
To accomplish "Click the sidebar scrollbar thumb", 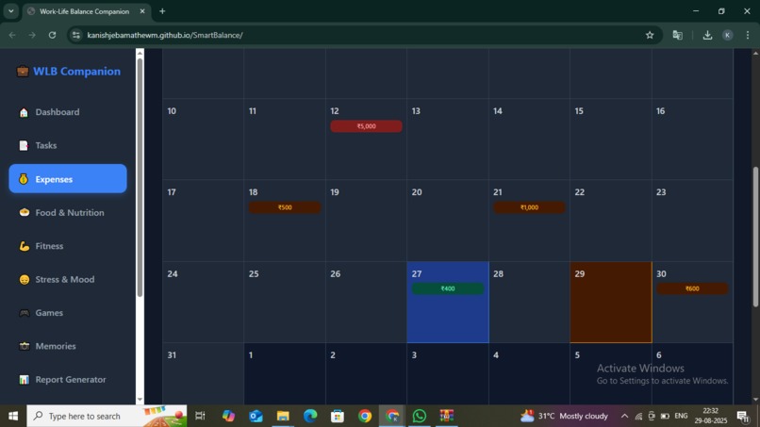I will coord(140,177).
